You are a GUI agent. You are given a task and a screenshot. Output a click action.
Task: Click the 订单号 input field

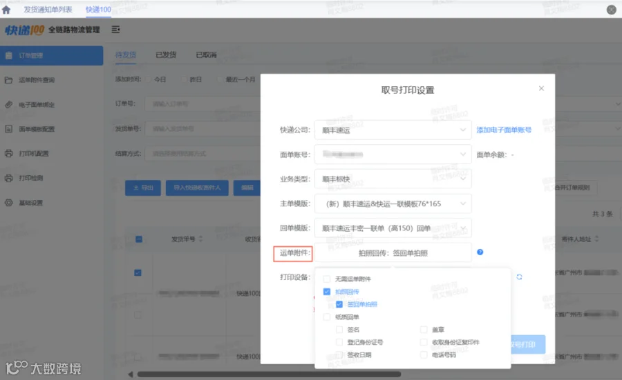pyautogui.click(x=202, y=103)
